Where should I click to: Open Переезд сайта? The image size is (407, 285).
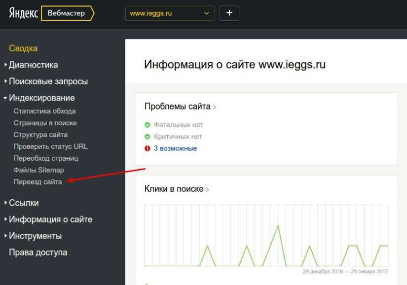click(x=38, y=182)
